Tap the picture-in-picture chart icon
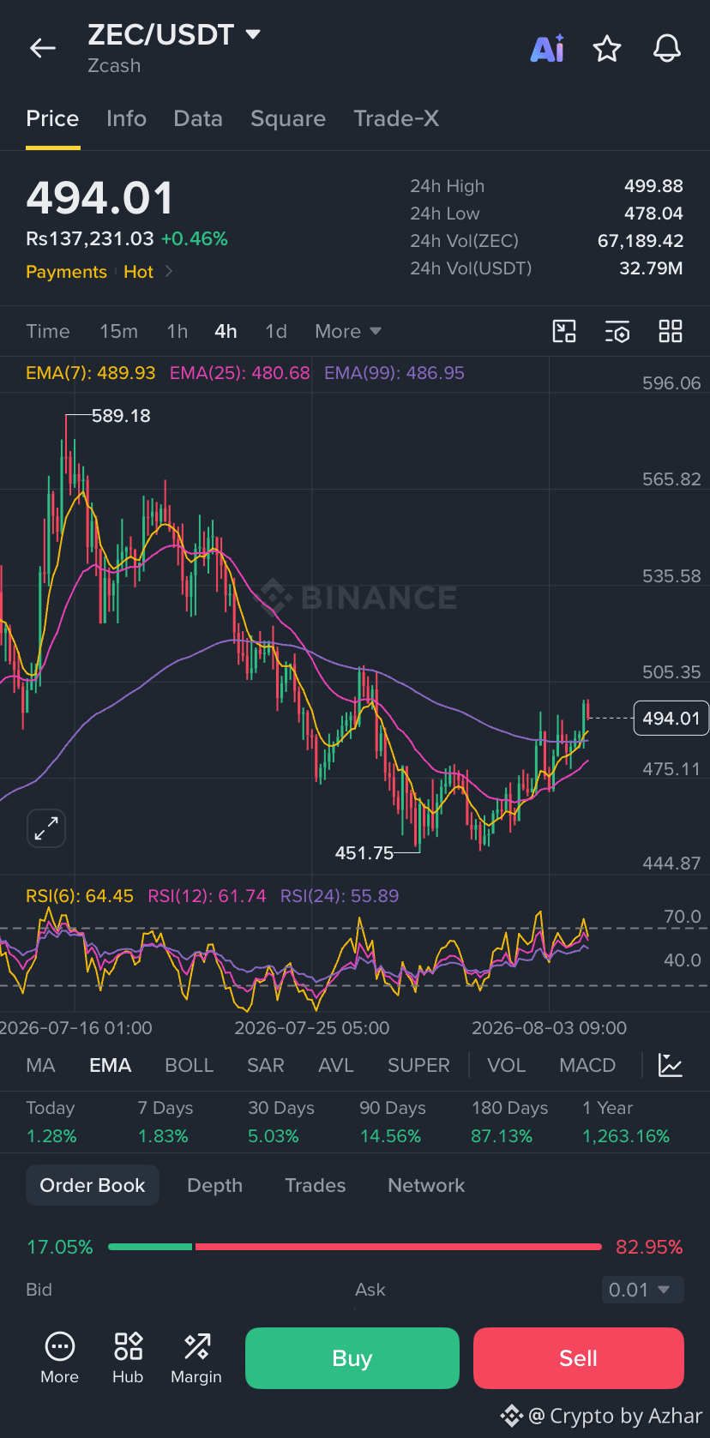 [564, 331]
